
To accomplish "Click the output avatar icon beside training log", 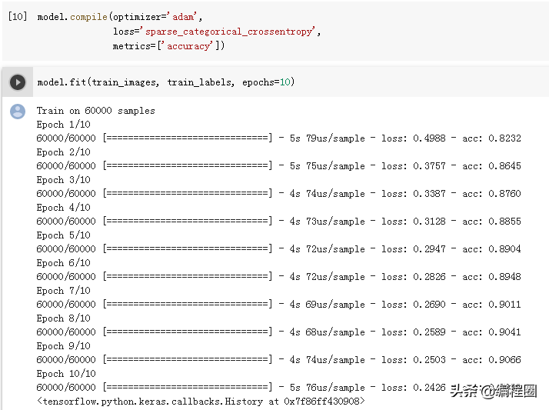I will click(x=18, y=112).
